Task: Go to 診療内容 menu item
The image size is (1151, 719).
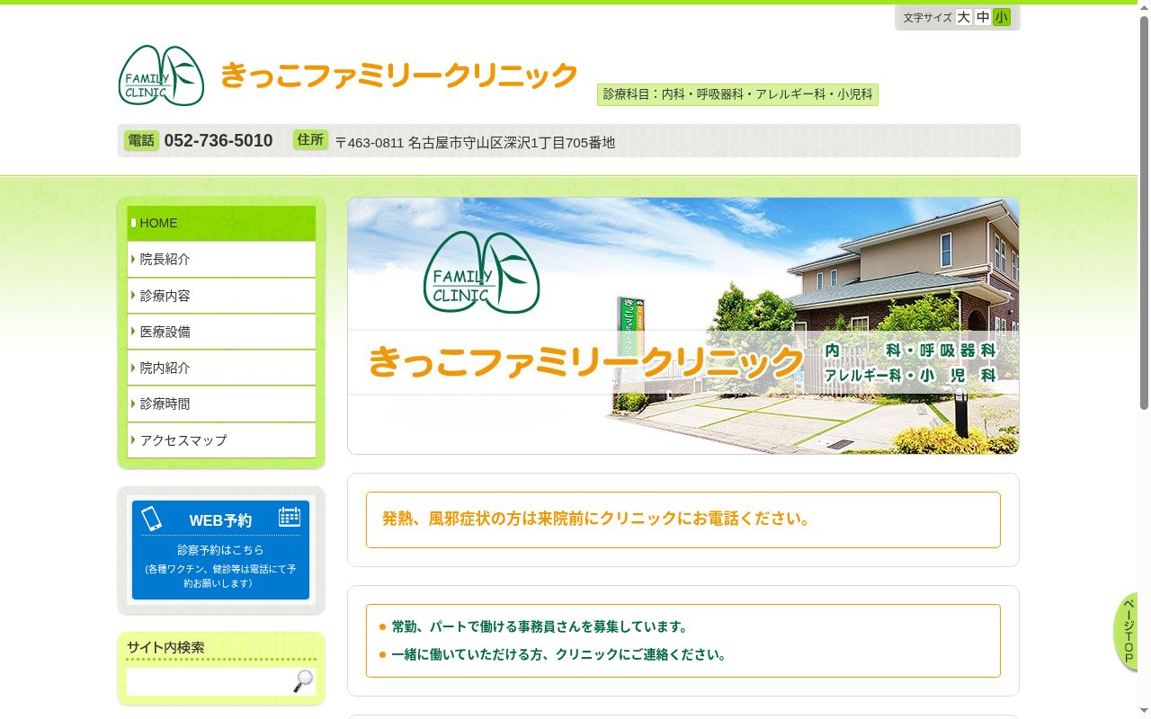Action: (x=221, y=296)
